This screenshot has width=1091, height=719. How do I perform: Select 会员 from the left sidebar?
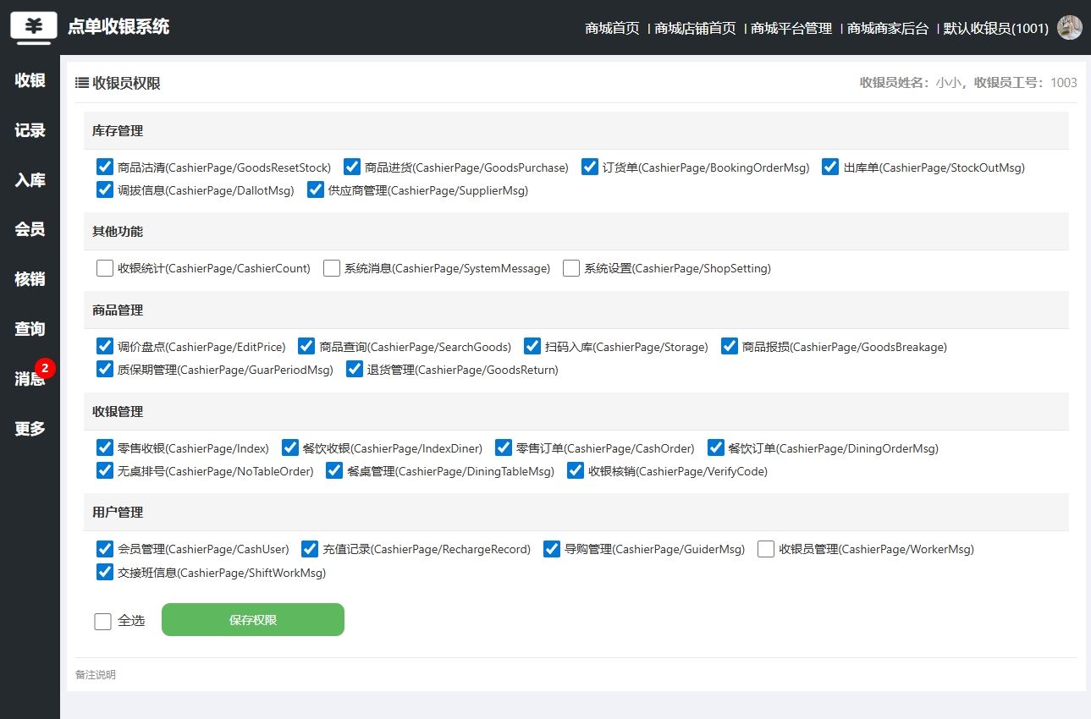tap(30, 229)
